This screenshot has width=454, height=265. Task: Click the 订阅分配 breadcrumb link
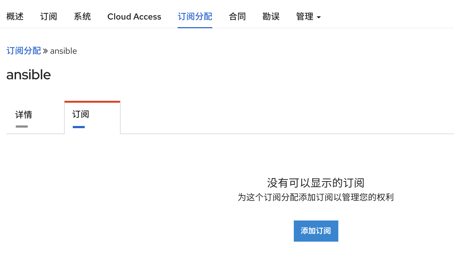pos(24,51)
